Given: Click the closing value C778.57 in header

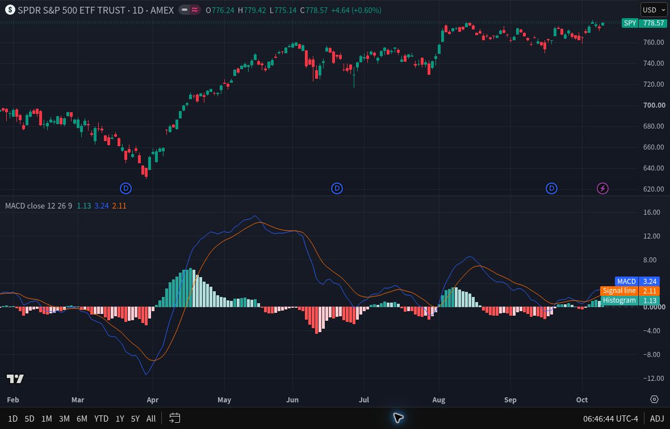Looking at the screenshot, I should point(313,10).
